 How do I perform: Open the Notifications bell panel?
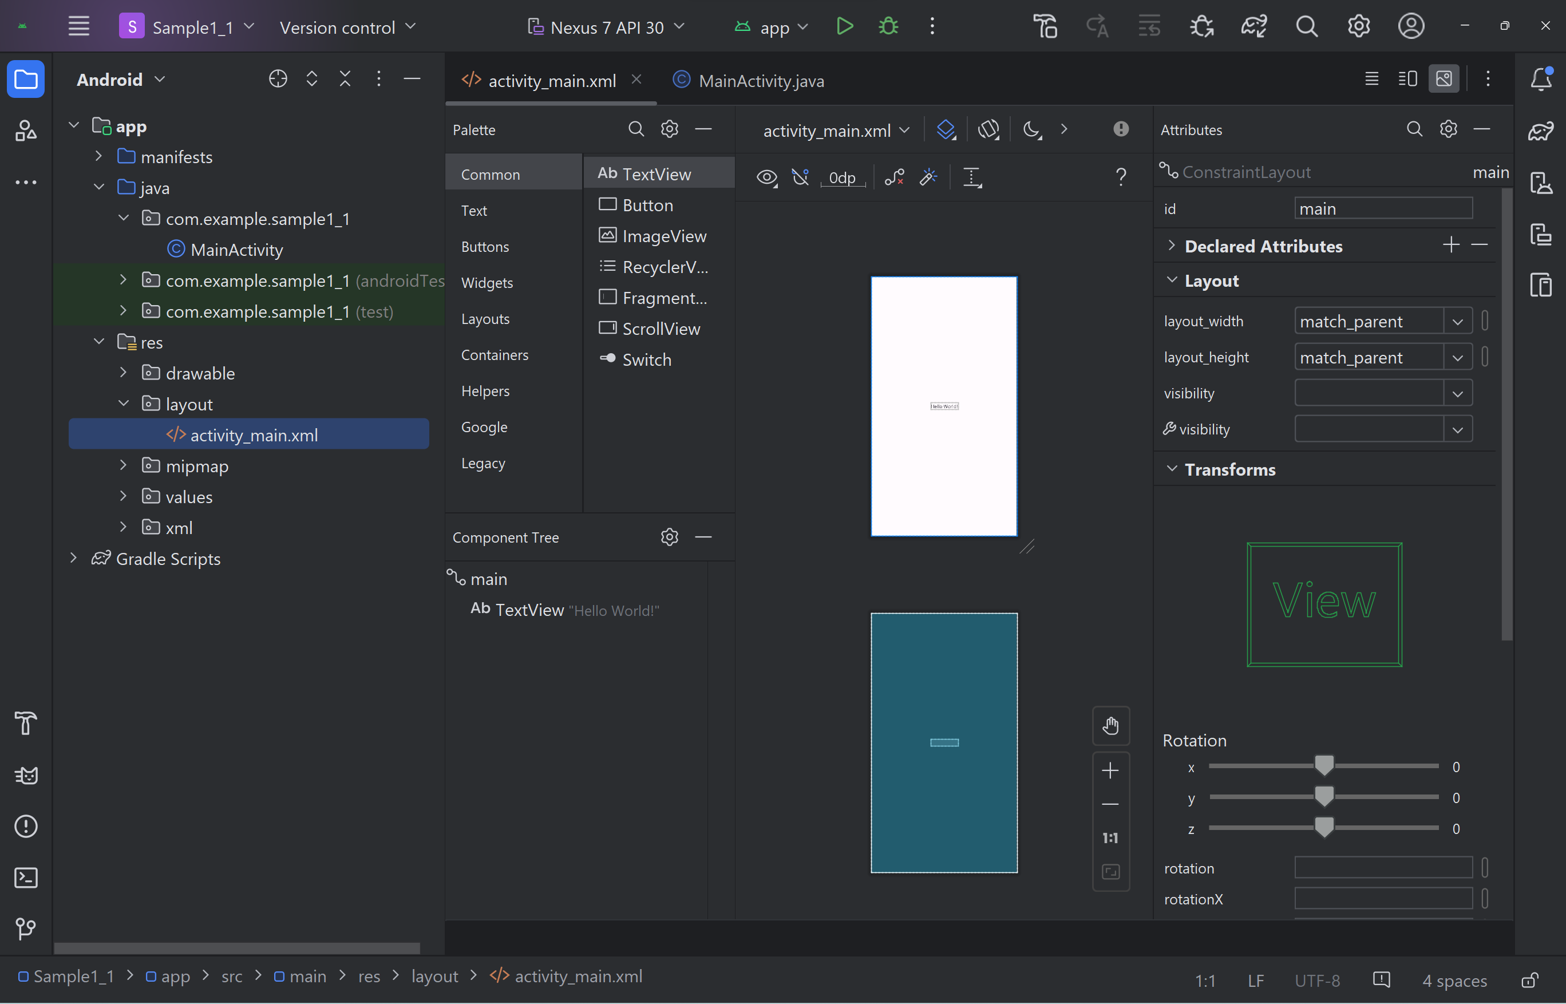tap(1541, 79)
